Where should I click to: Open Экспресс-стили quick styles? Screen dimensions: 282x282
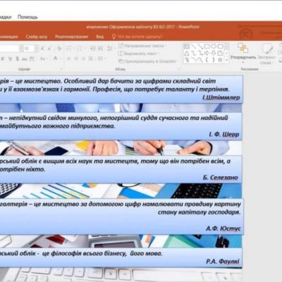266,54
